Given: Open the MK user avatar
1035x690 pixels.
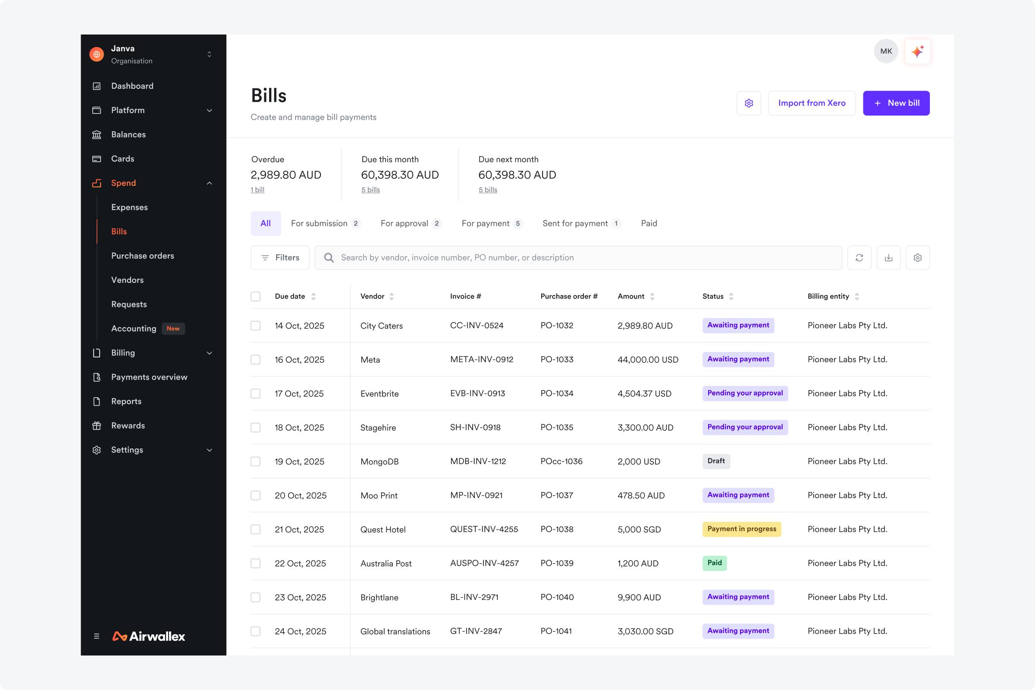Looking at the screenshot, I should (x=886, y=51).
